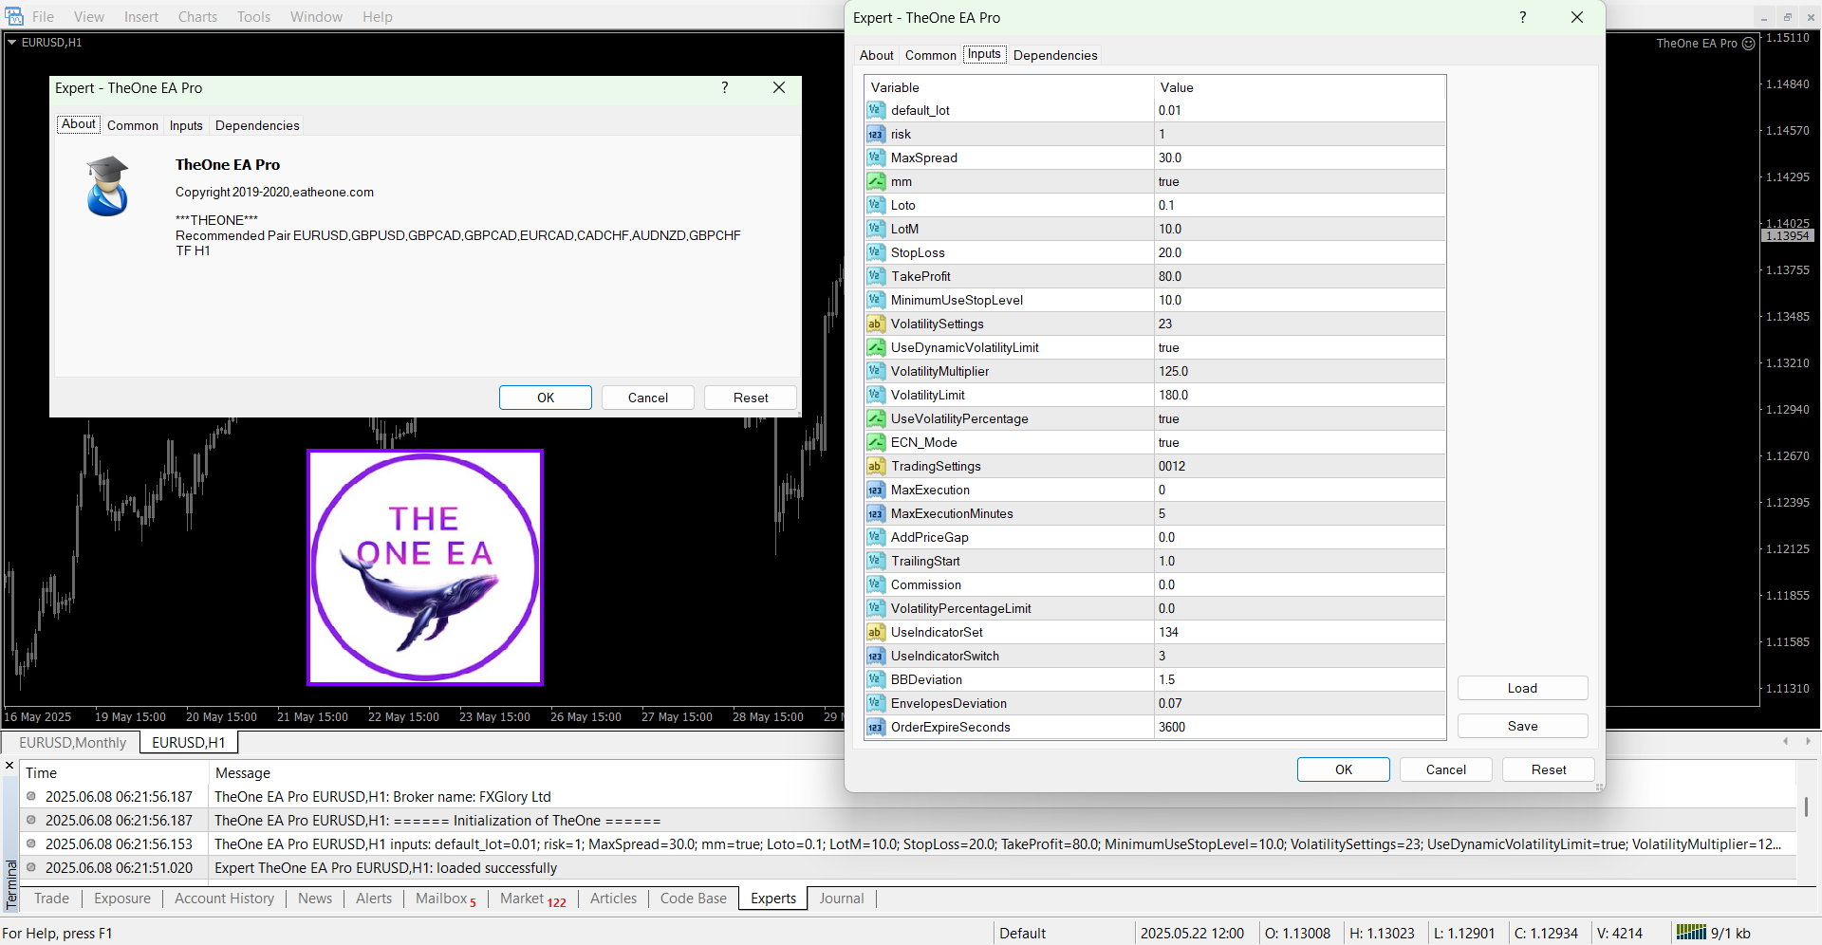The height and width of the screenshot is (945, 1822).
Task: Click the TheOne EA Pro smiley icon on chart
Action: 1748,44
